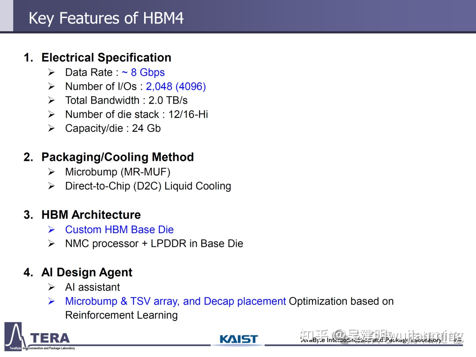Viewport: 476px width, 357px height.
Task: Select the HBM Architecture heading
Action: [91, 215]
